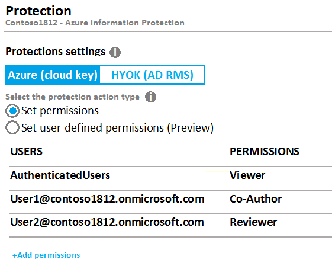
Task: Click info icon beside protection action type
Action: (x=150, y=97)
